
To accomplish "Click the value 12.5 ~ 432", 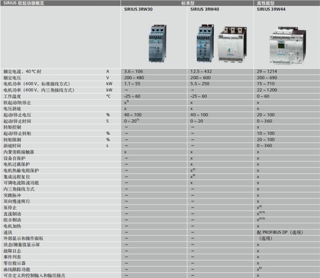I will click(201, 72).
